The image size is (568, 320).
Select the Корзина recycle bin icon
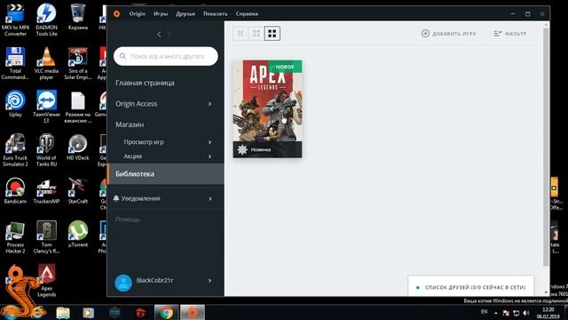pos(78,17)
